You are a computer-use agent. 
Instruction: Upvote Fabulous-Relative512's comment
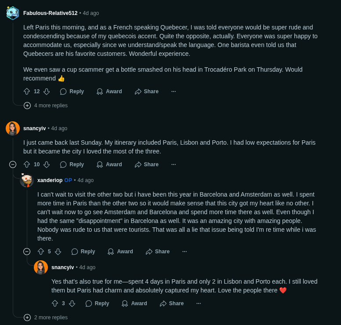(27, 91)
